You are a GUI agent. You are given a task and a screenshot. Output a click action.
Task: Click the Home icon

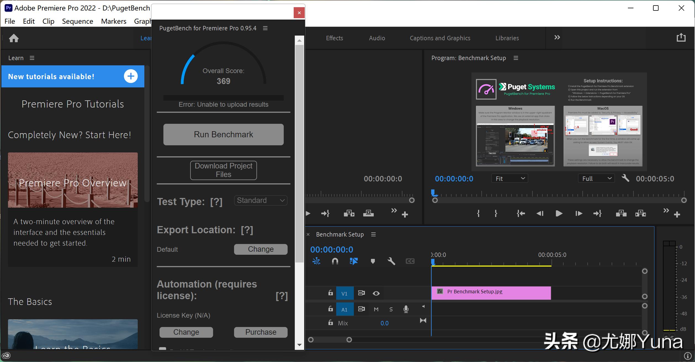(14, 38)
